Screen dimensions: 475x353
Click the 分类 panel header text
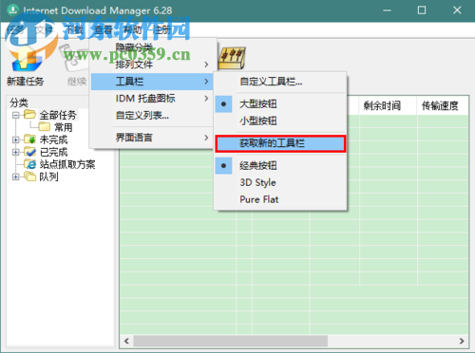tap(19, 102)
